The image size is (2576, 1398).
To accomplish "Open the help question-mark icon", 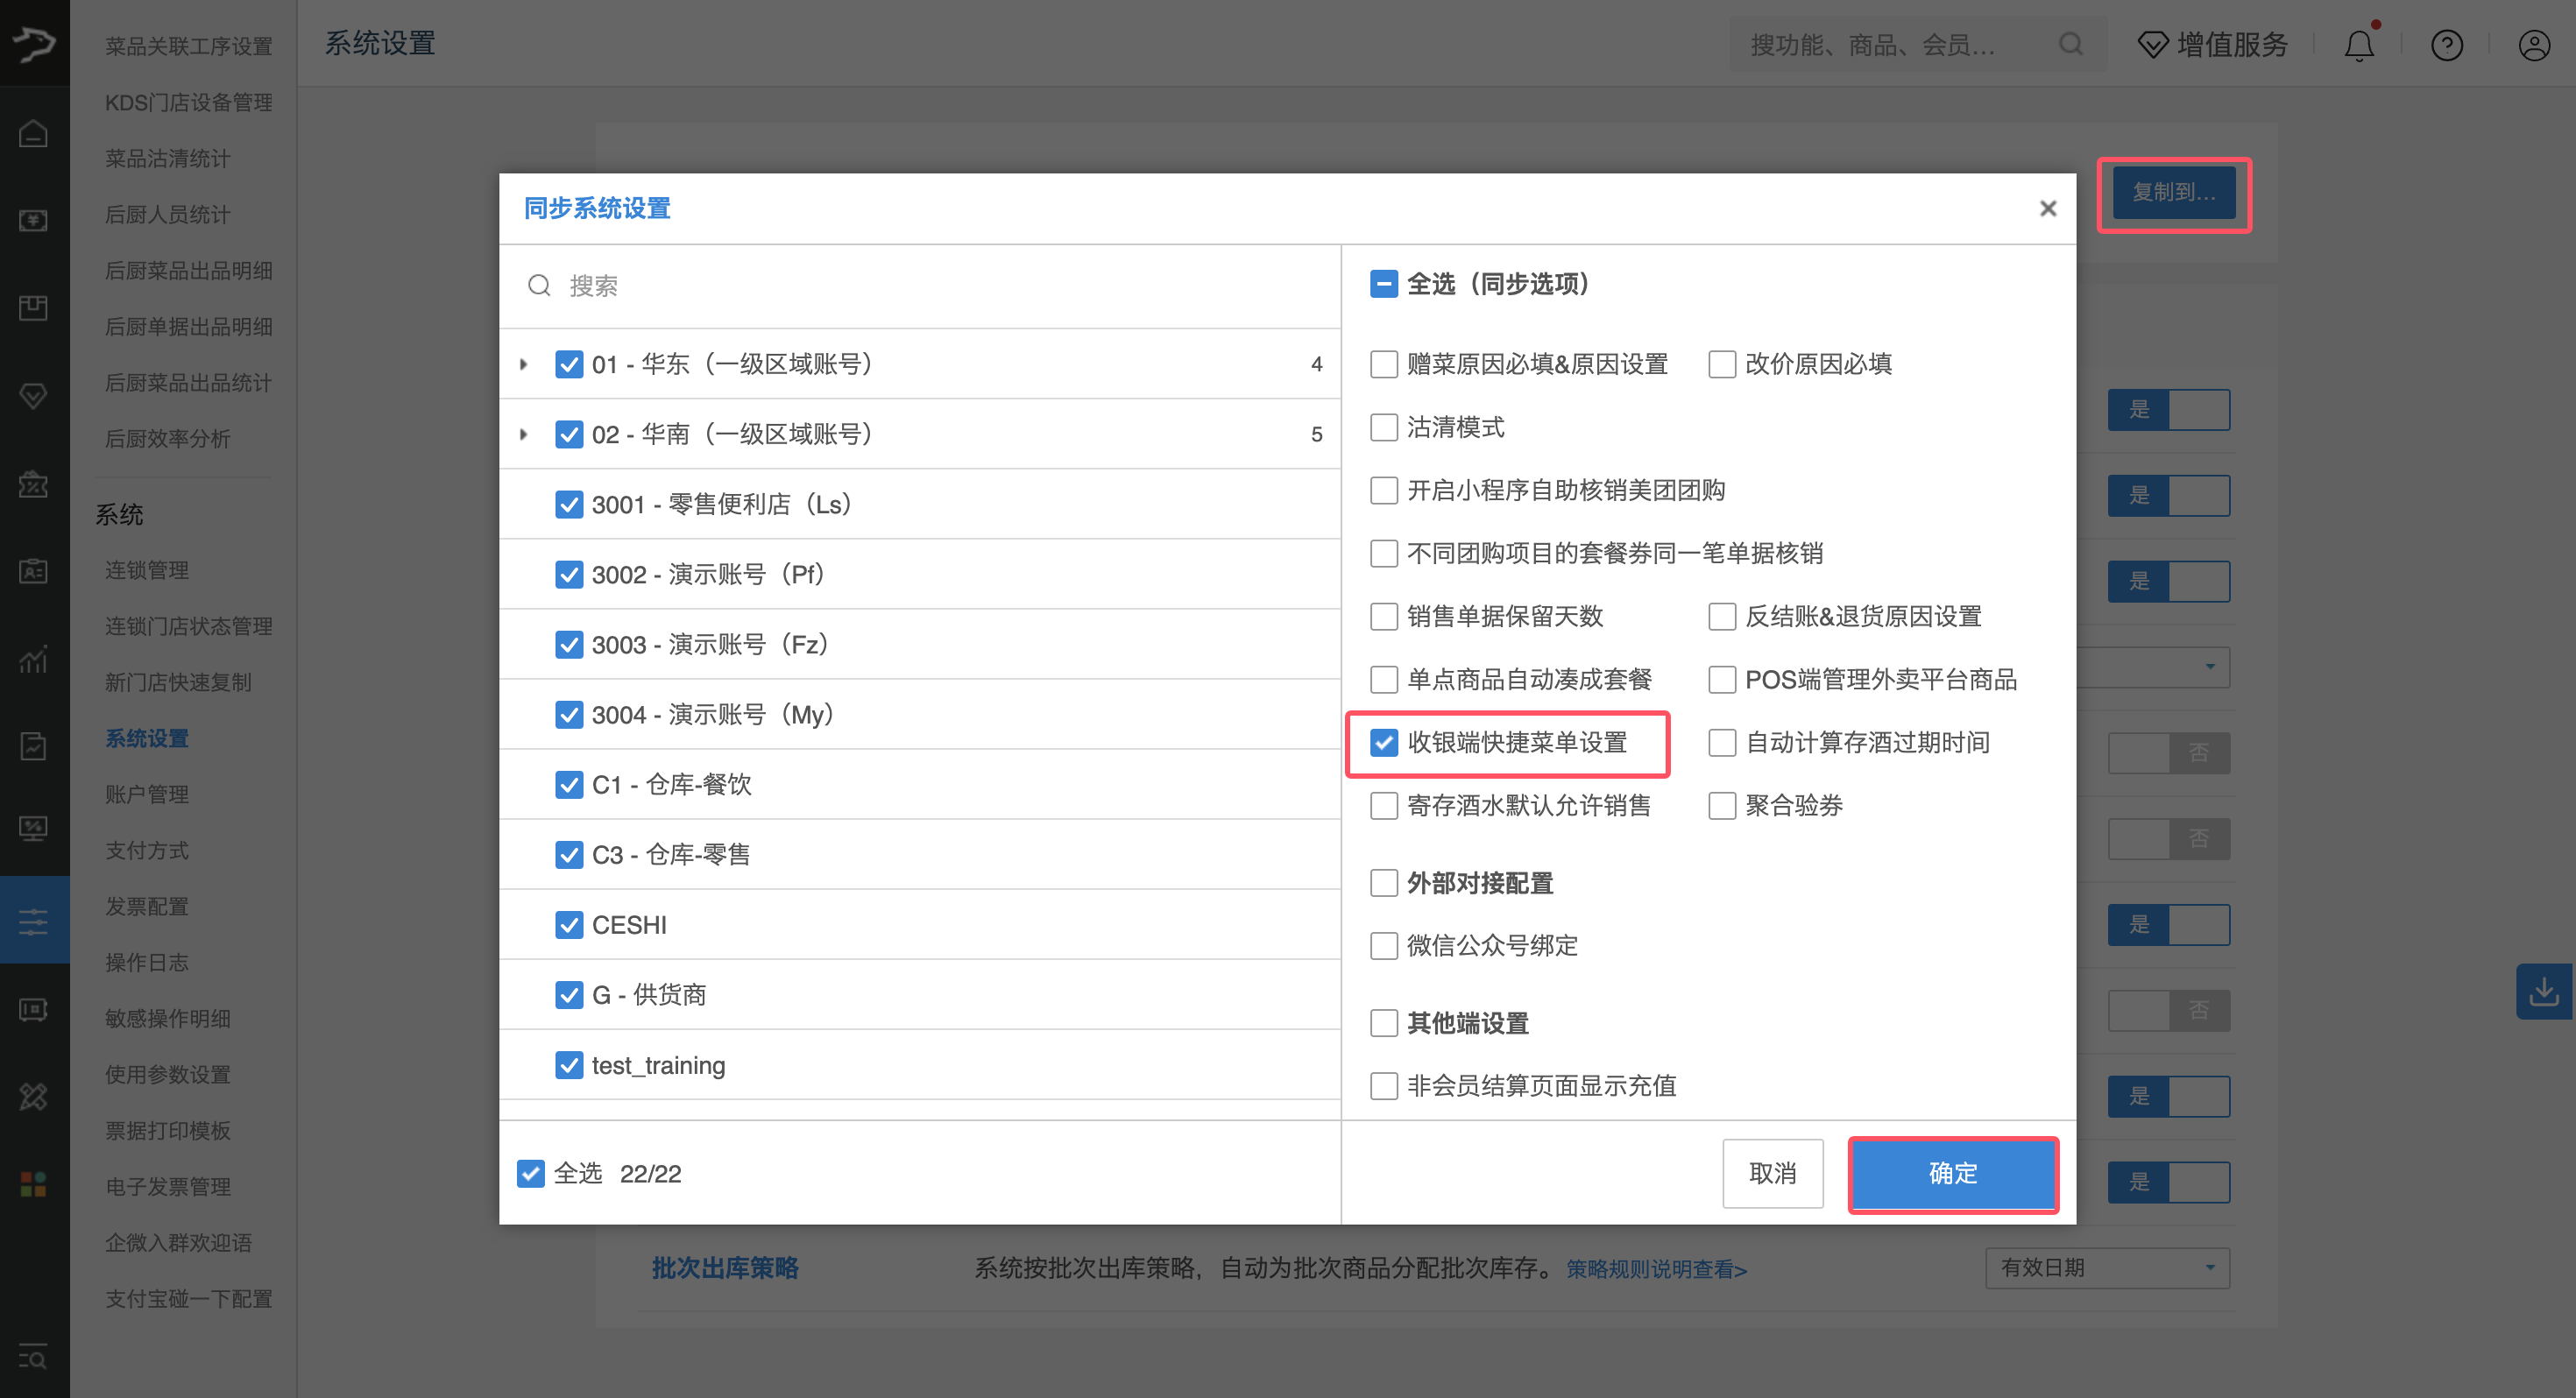I will click(2446, 44).
